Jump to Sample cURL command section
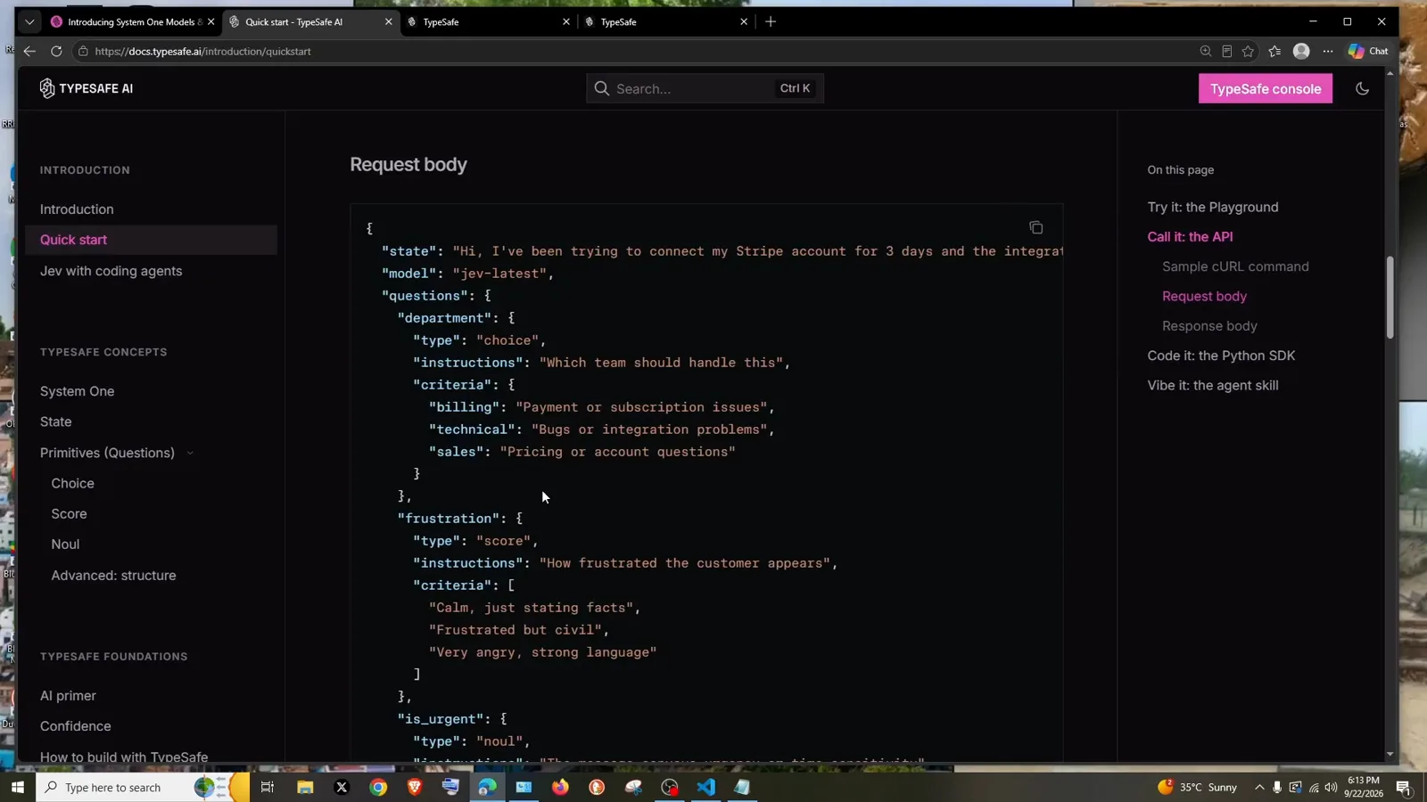This screenshot has width=1427, height=802. click(x=1235, y=266)
